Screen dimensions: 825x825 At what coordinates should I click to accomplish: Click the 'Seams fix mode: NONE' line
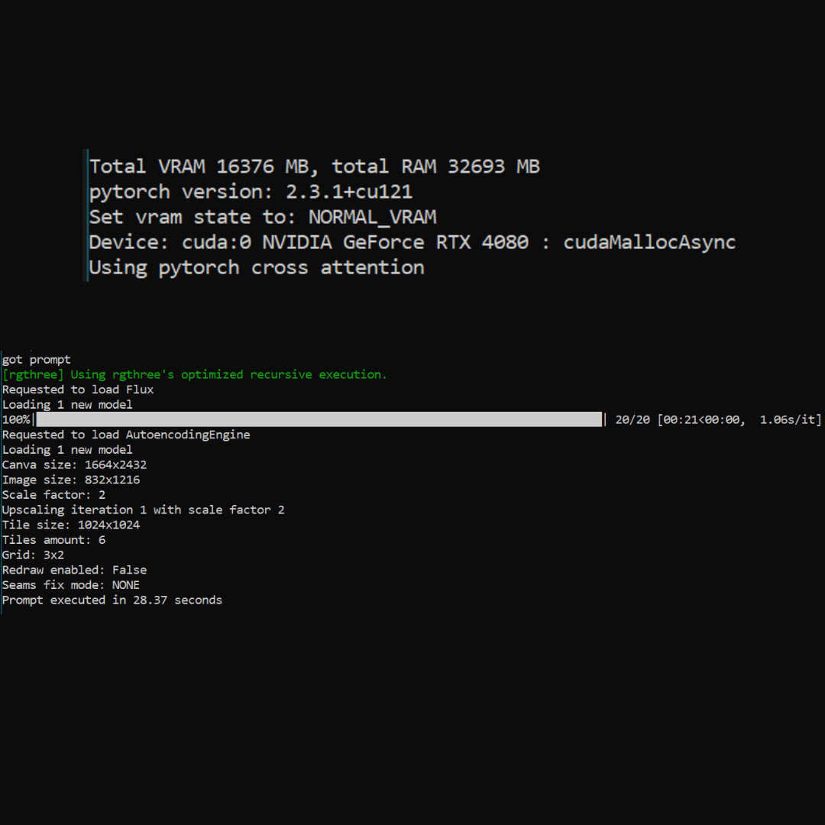point(71,585)
